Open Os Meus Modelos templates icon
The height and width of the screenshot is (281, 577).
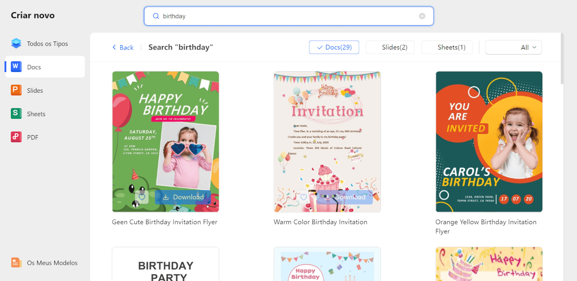pyautogui.click(x=16, y=263)
